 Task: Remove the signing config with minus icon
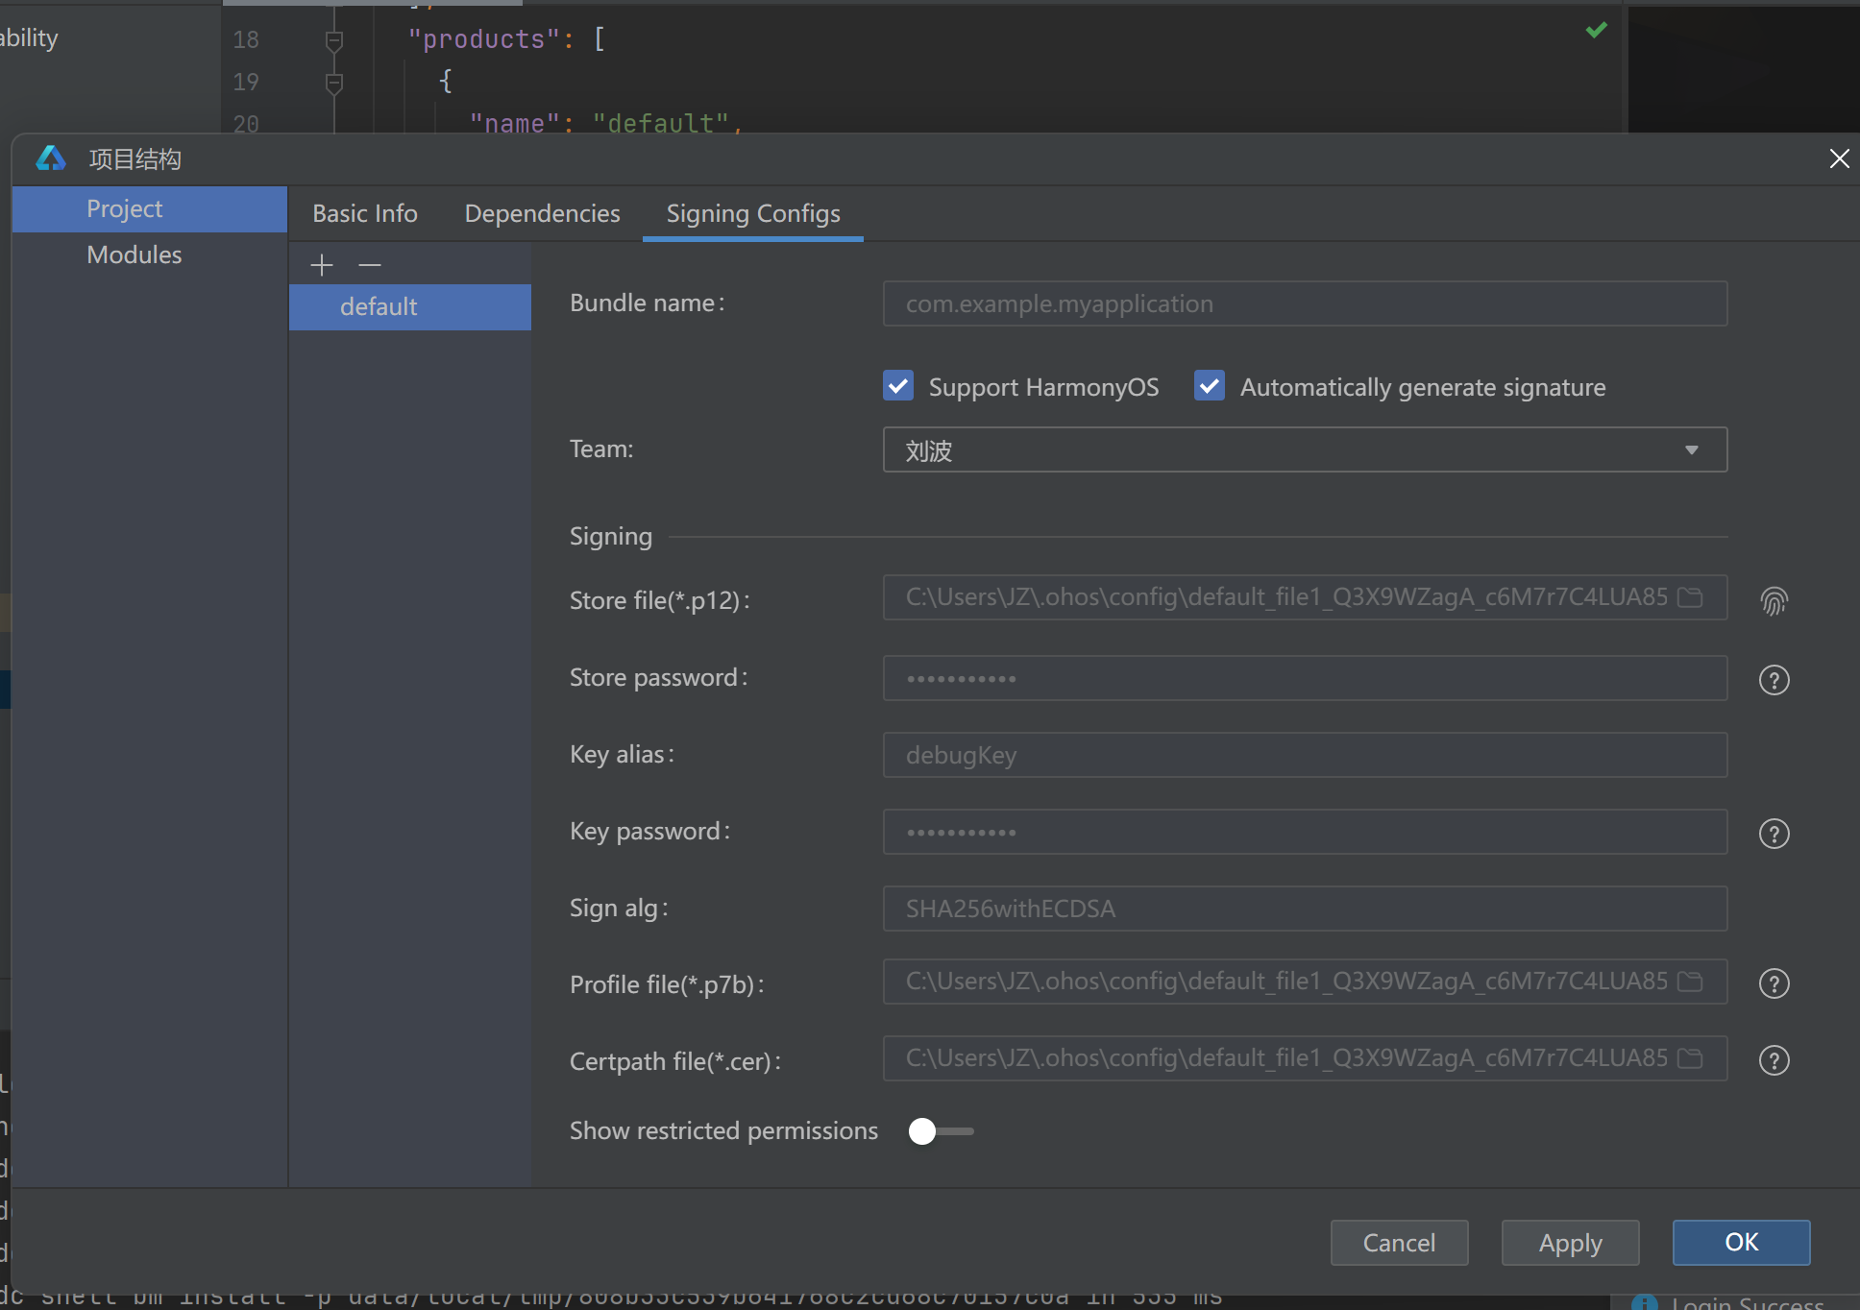point(370,265)
